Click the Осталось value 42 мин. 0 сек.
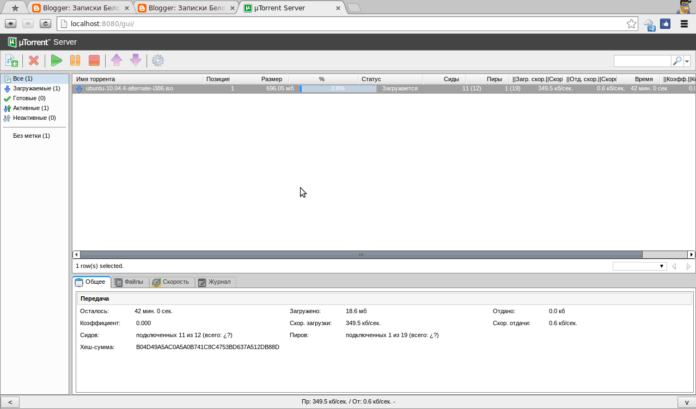This screenshot has height=409, width=696. 154,311
